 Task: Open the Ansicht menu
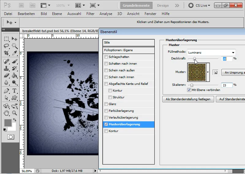[x=133, y=14]
